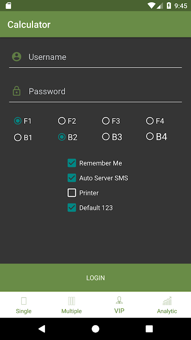Select the B4 radio button
The image size is (191, 340).
click(150, 136)
